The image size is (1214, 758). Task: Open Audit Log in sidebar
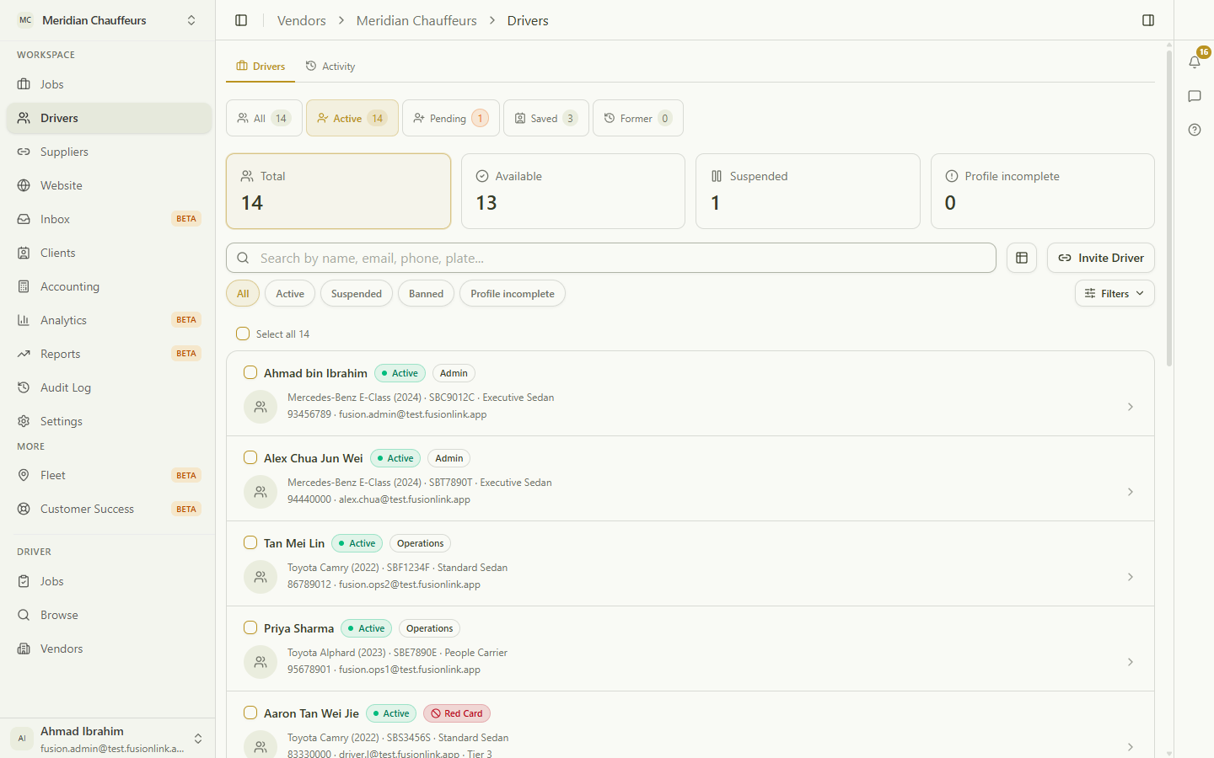(x=109, y=387)
